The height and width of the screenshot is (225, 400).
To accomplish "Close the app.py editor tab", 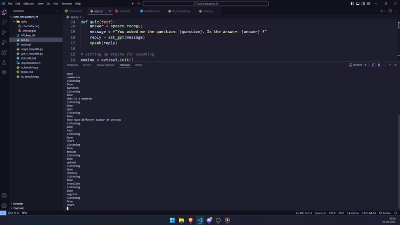I will point(110,11).
